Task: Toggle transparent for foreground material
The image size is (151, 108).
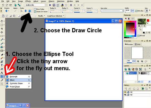Action: tap(144, 26)
